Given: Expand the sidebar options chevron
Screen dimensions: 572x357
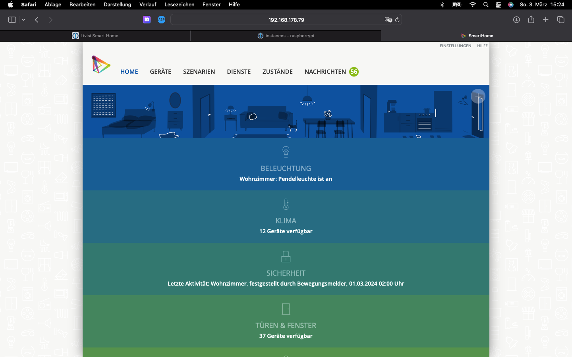Looking at the screenshot, I should (24, 20).
